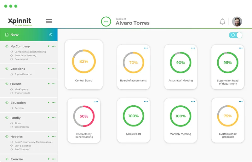Click the Xpinnit logo
This screenshot has width=252, height=162.
20,22
